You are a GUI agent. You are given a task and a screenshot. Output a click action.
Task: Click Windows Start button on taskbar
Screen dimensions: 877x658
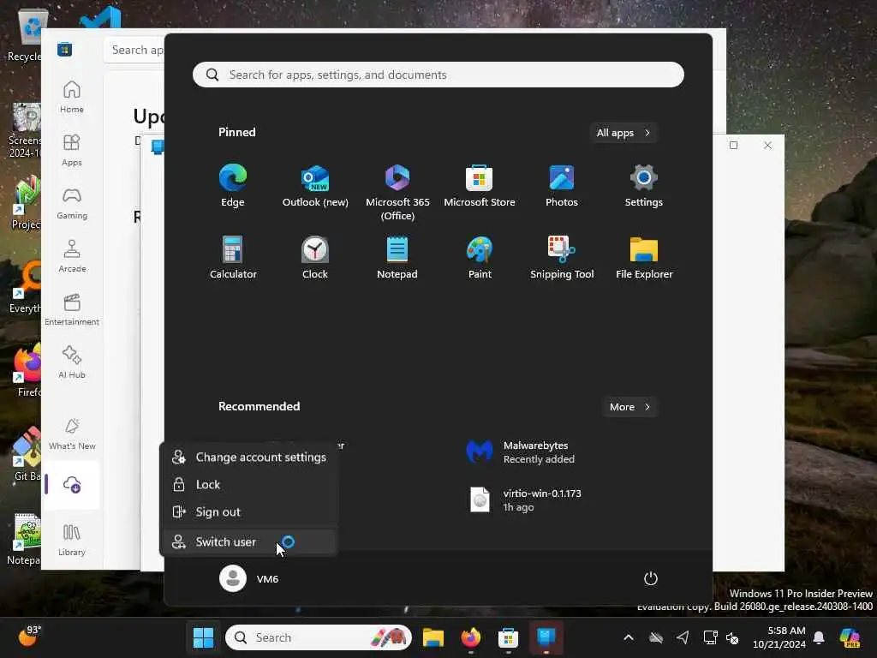(x=203, y=637)
